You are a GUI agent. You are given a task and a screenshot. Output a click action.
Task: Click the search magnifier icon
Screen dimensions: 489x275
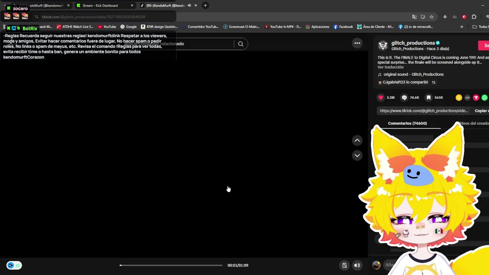[241, 44]
